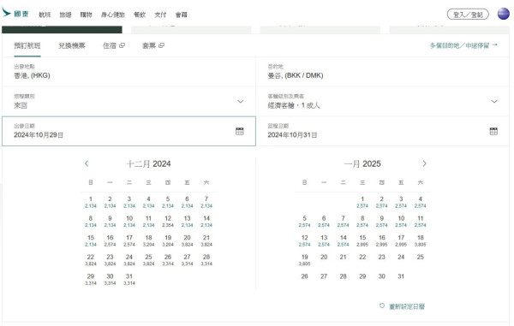This screenshot has height=326, width=514.
Task: Select December 7 in the 2024 calendar
Action: [206, 202]
